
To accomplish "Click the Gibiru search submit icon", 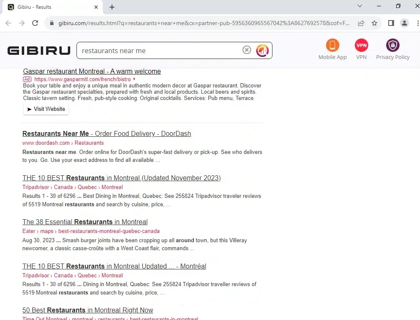I will click(x=262, y=50).
